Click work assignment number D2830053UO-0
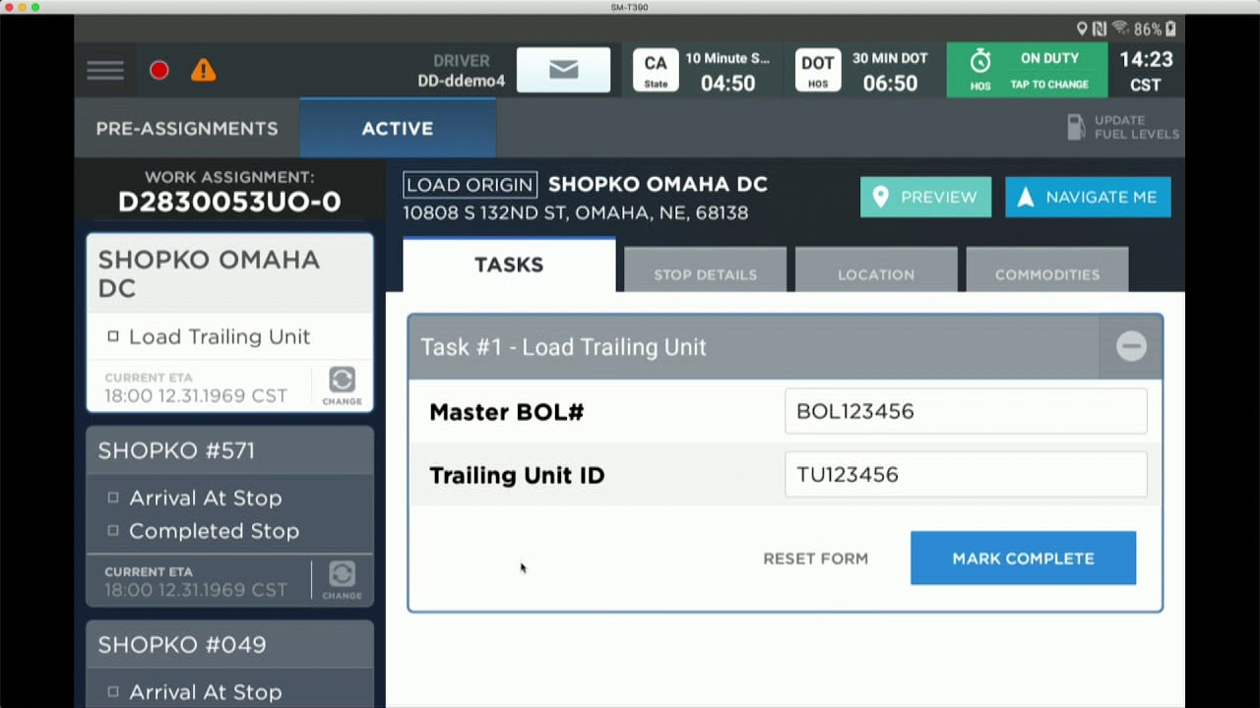The image size is (1260, 708). tap(229, 202)
